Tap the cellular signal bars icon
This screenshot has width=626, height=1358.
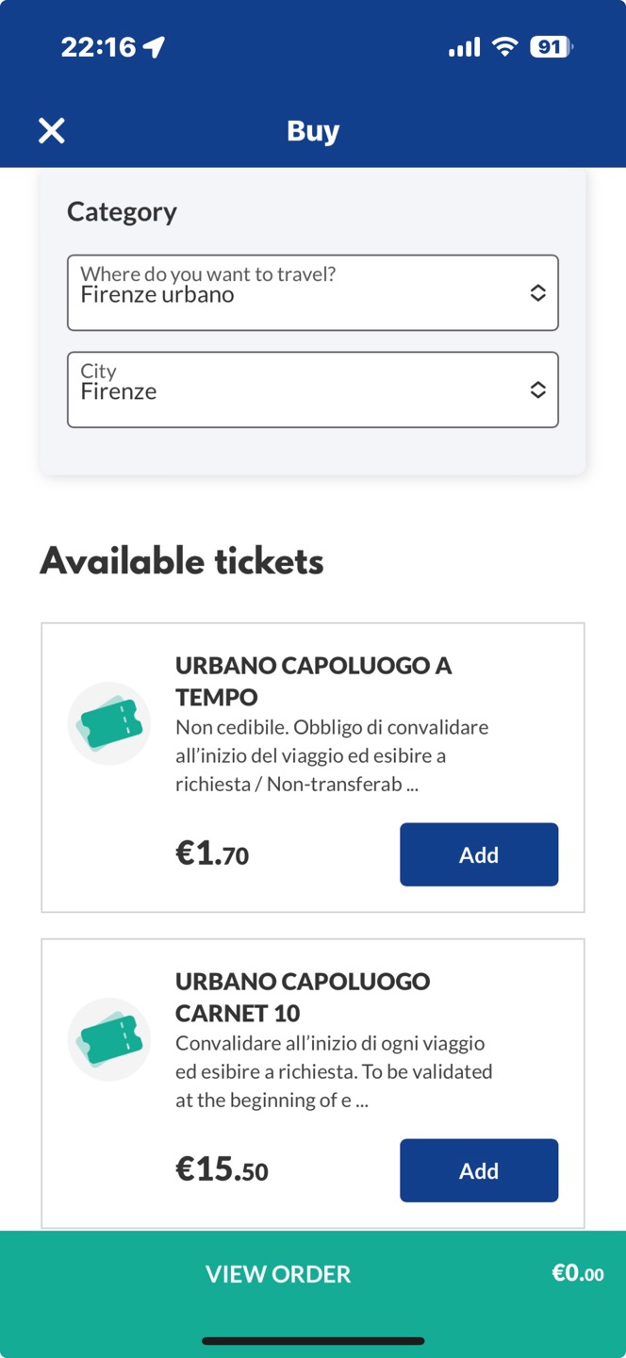coord(465,47)
